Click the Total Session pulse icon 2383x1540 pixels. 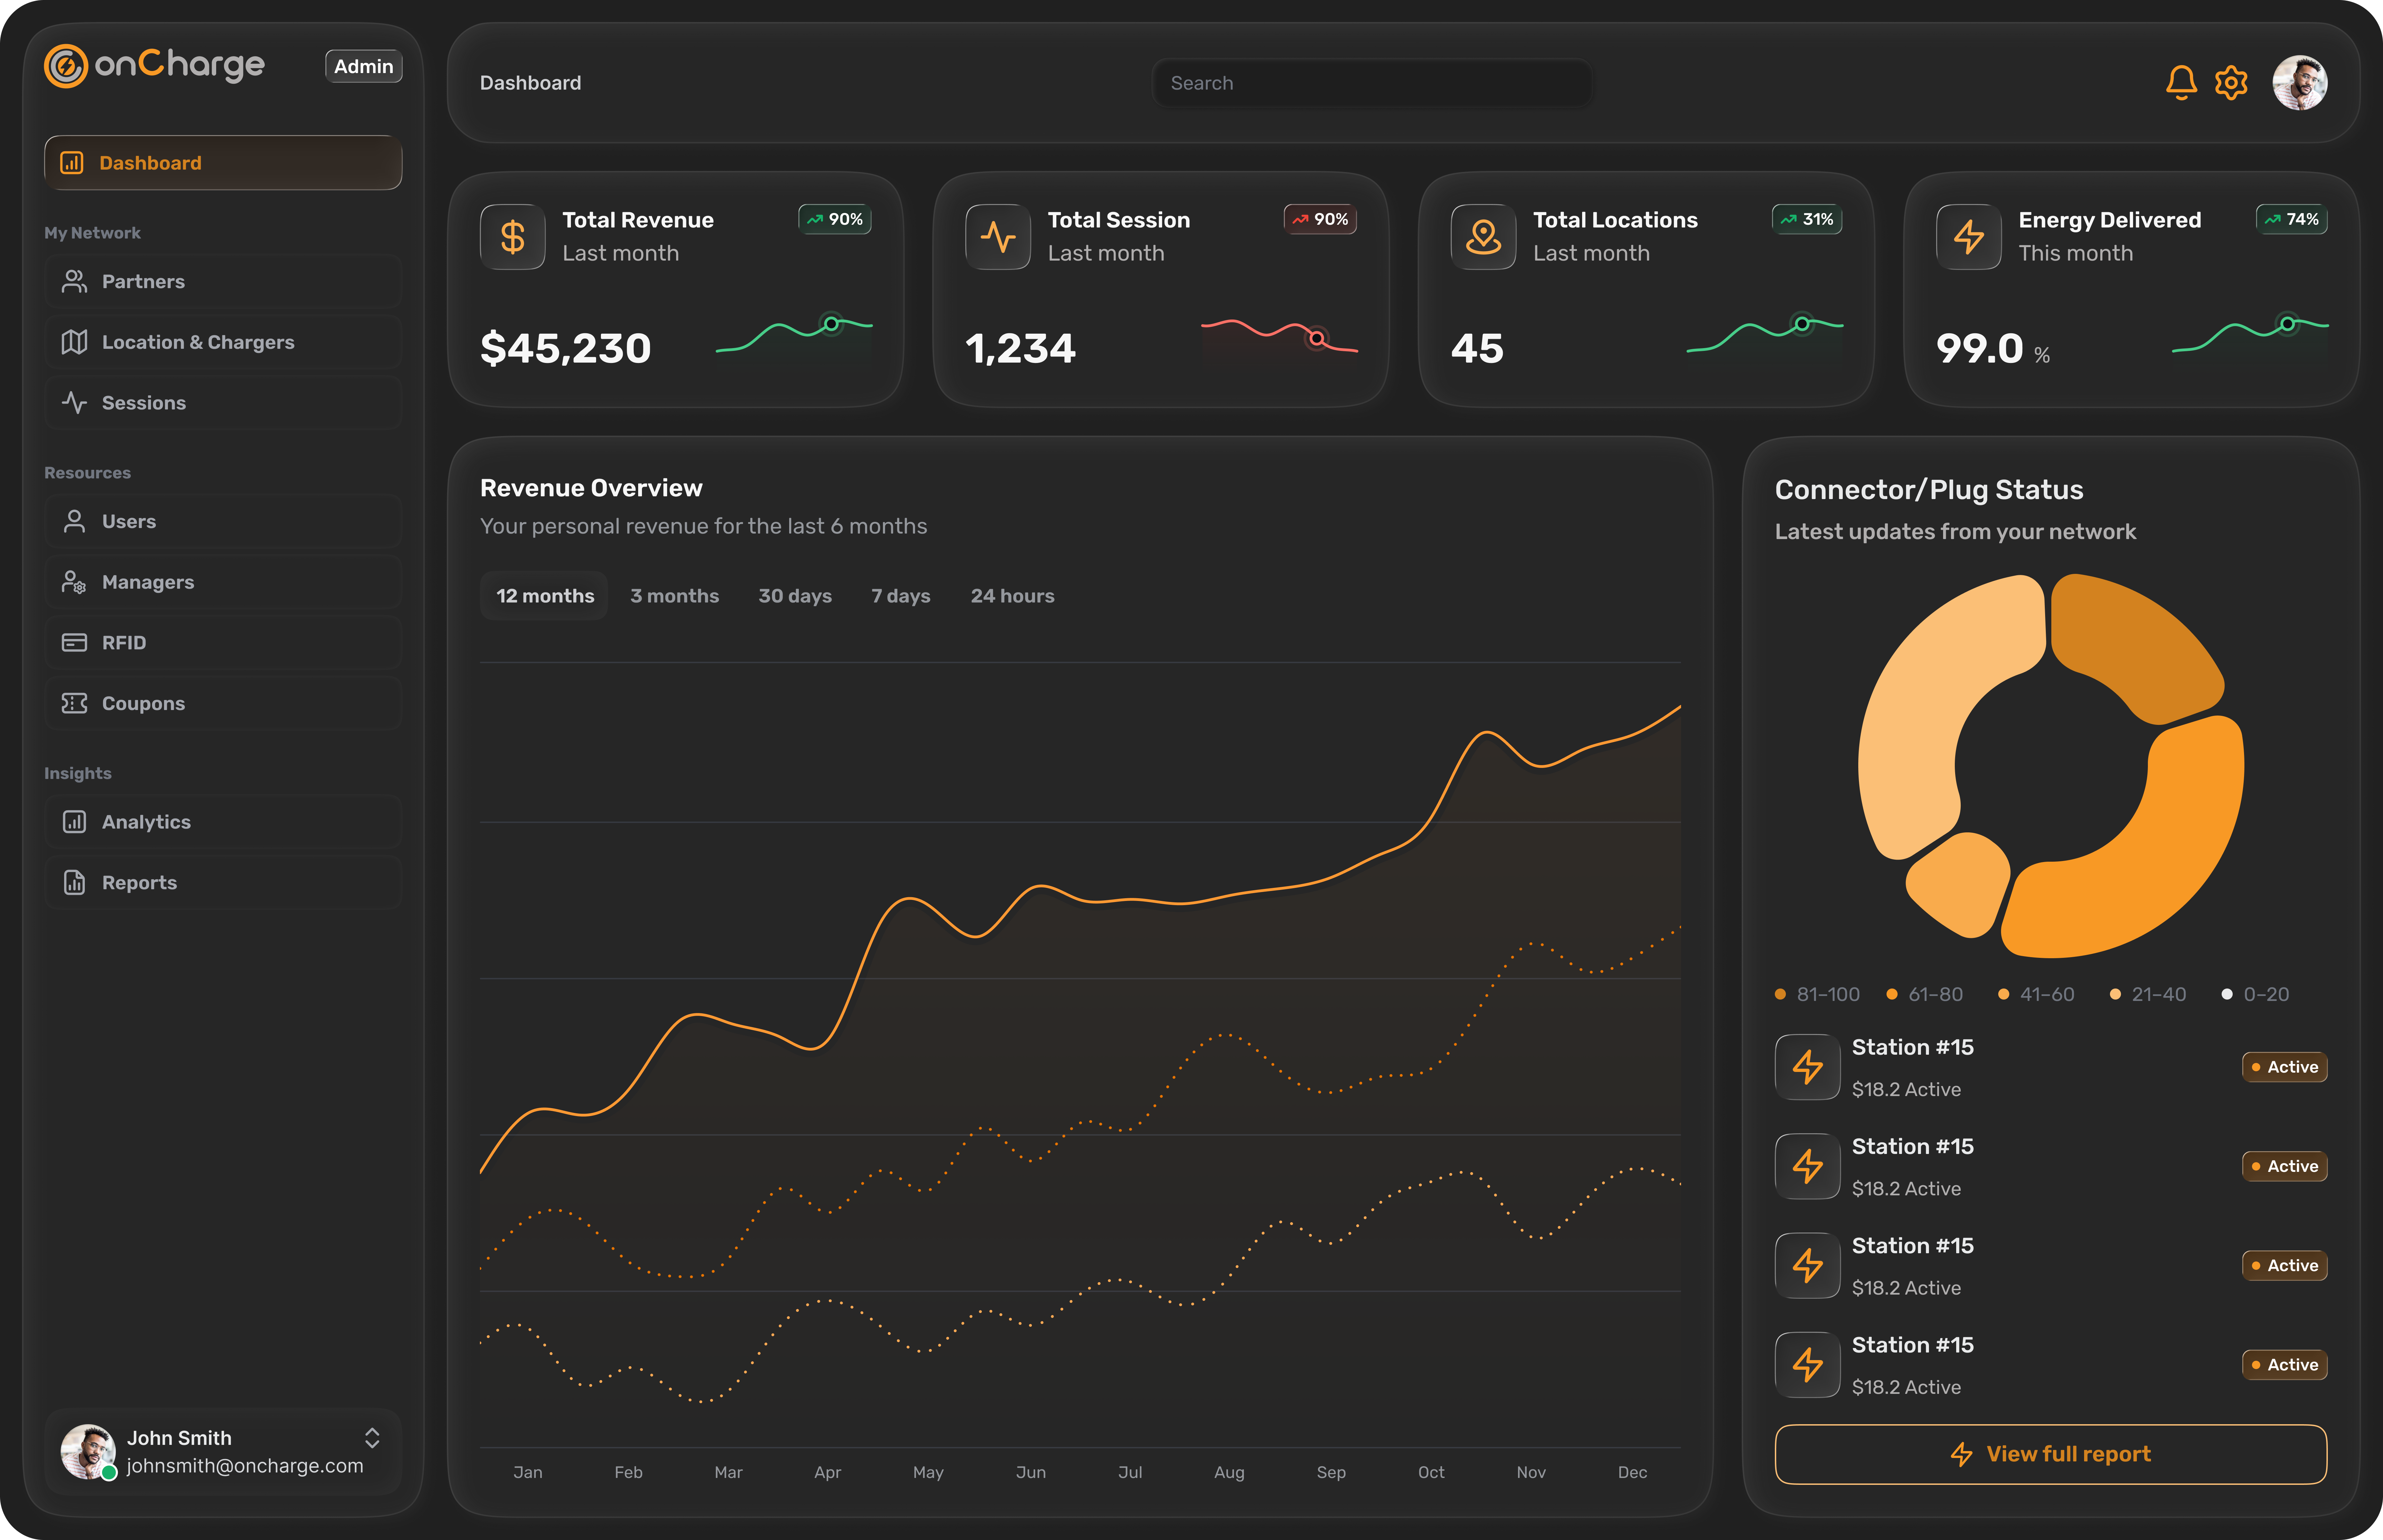pyautogui.click(x=998, y=237)
